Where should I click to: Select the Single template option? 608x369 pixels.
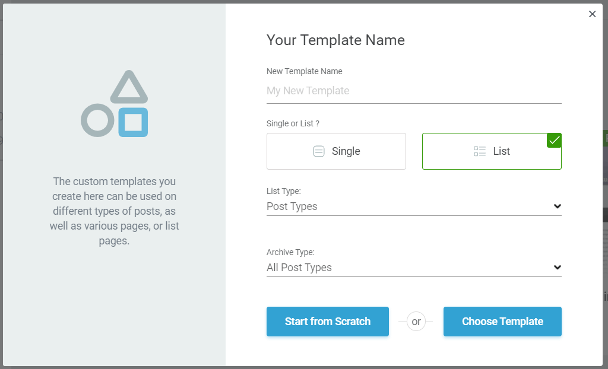pos(336,151)
